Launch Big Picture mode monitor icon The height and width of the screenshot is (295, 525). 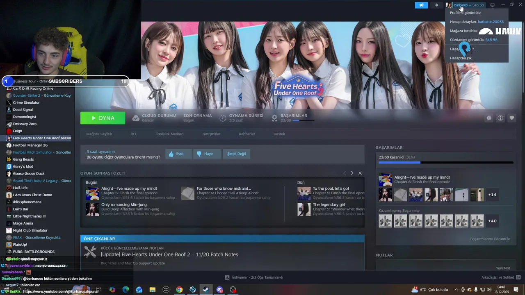[x=493, y=5]
